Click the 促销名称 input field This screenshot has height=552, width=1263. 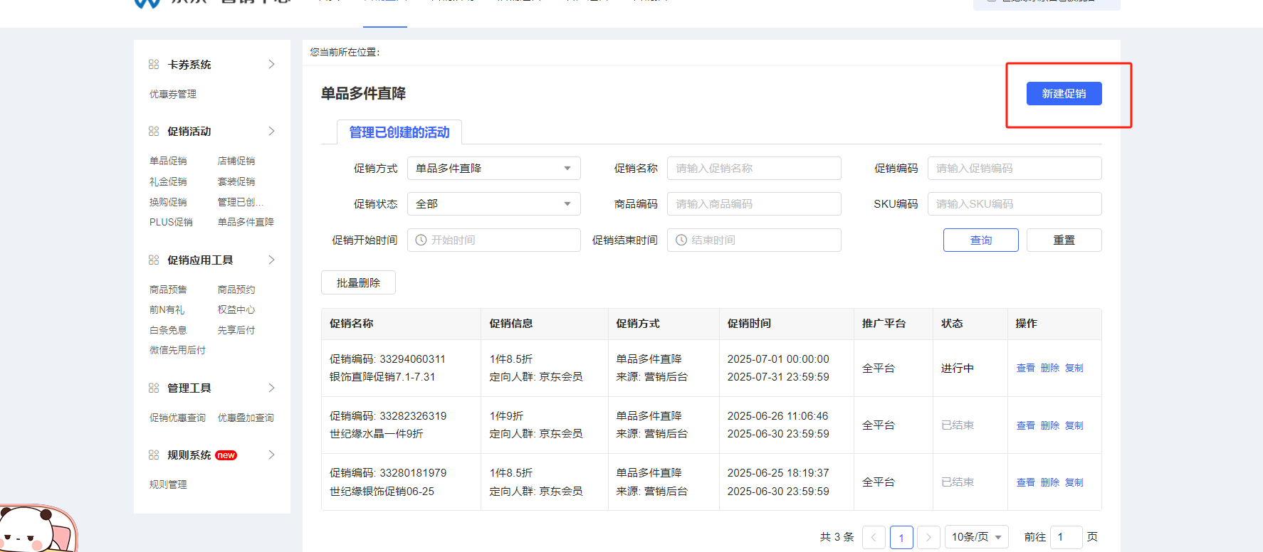tap(753, 169)
